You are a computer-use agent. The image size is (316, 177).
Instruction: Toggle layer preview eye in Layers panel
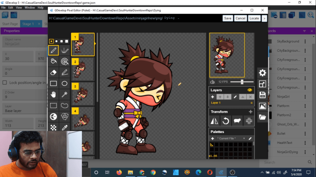[x=250, y=90]
